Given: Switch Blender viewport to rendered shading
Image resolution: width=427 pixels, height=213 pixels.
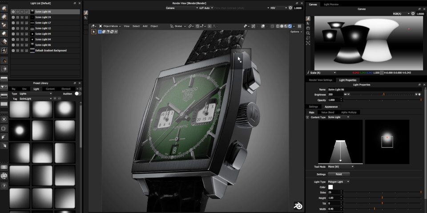Looking at the screenshot, I should click(x=290, y=26).
